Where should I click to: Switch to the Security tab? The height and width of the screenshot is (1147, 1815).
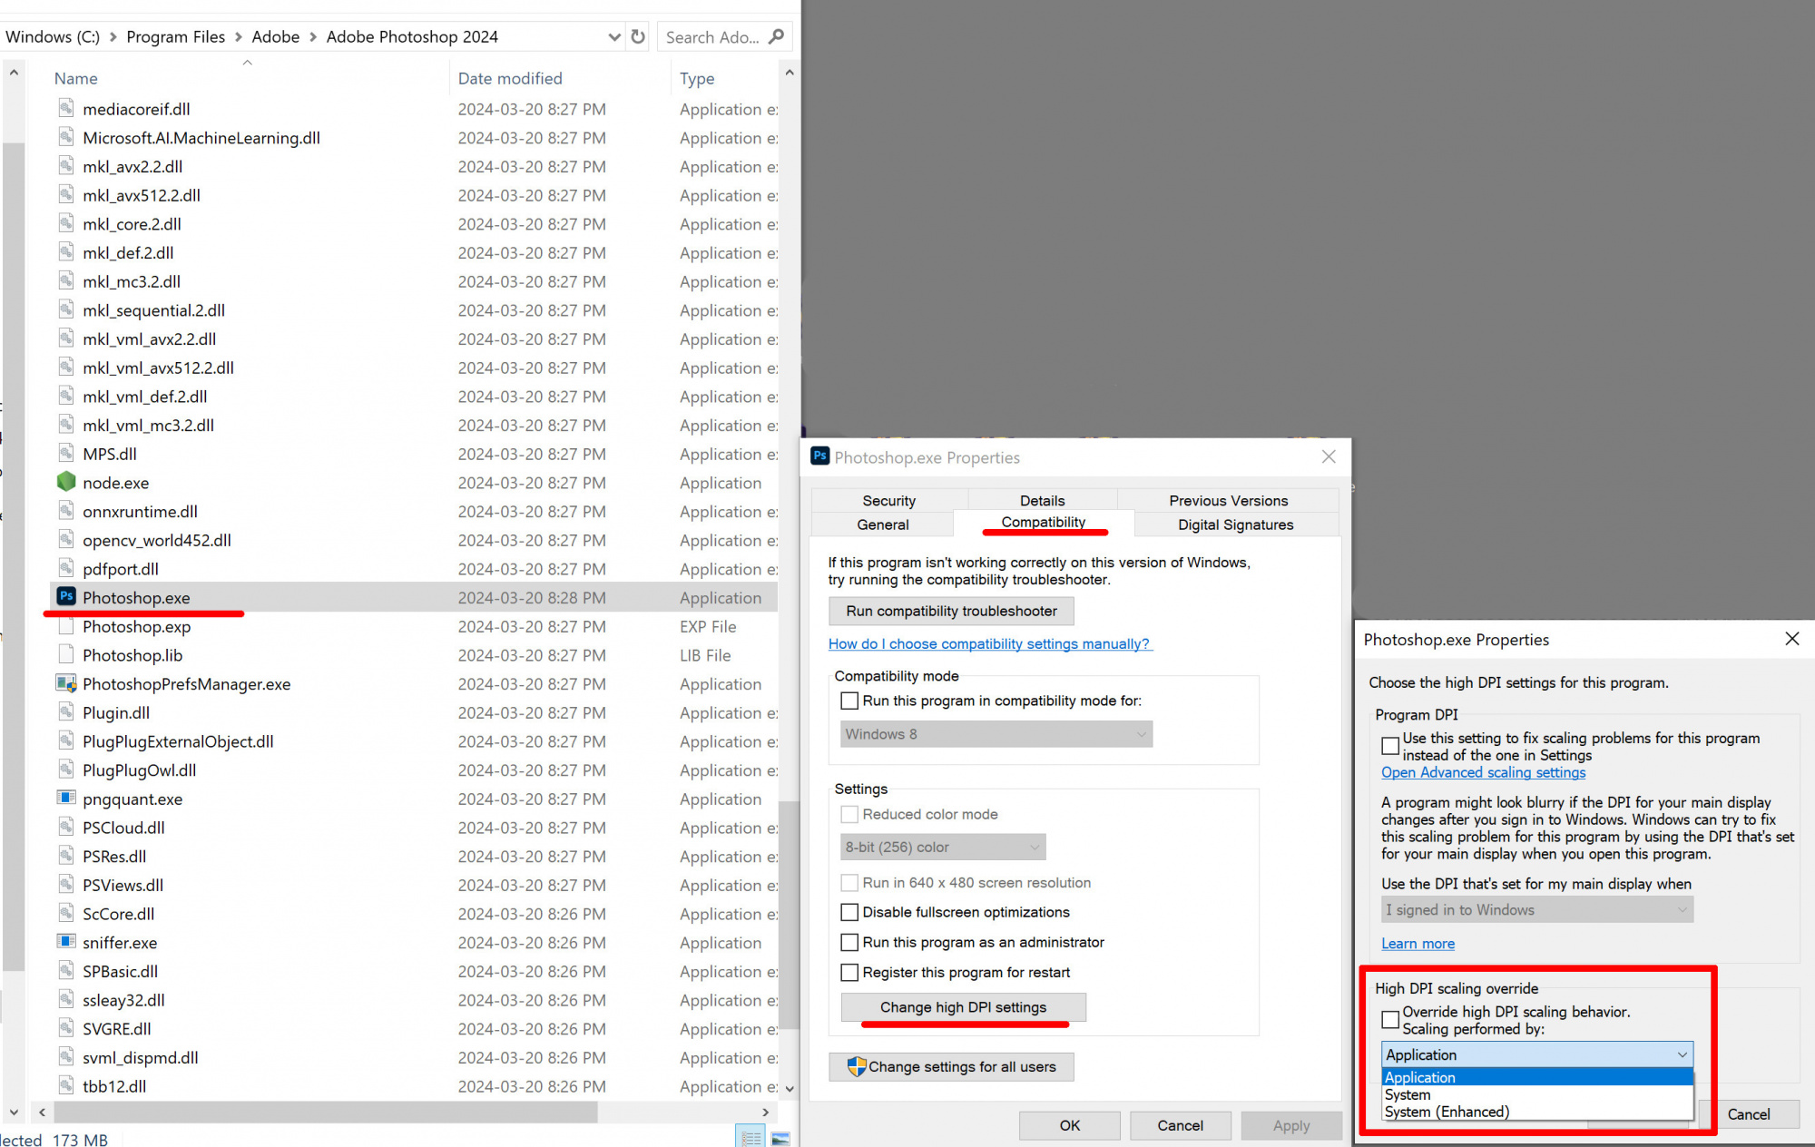[888, 501]
